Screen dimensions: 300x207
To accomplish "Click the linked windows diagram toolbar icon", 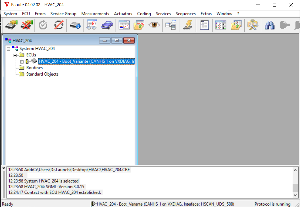I will (x=171, y=25).
